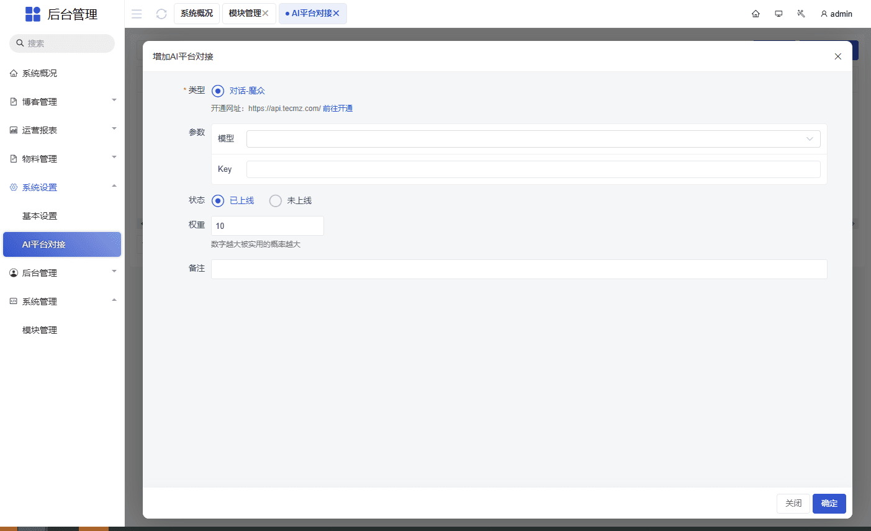871x531 pixels.
Task: Open the home icon in top bar
Action: (756, 14)
